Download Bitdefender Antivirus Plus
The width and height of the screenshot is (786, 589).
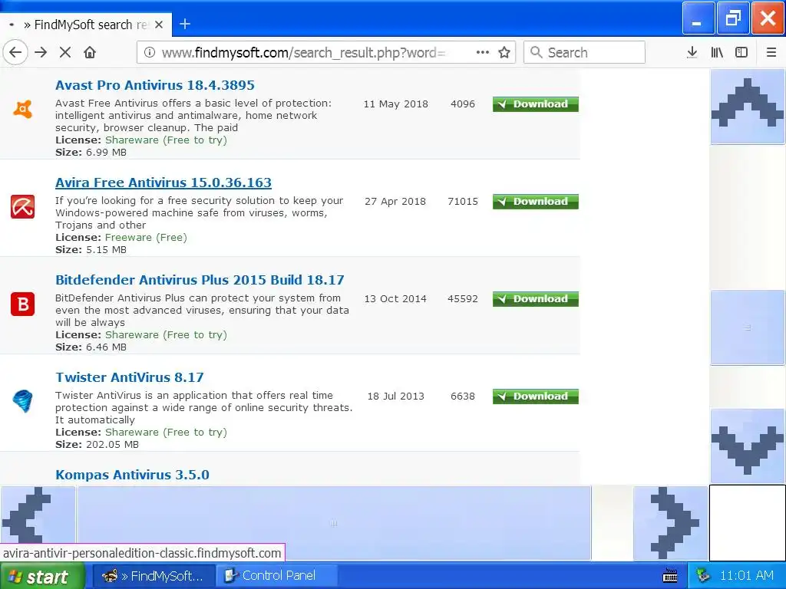click(535, 299)
